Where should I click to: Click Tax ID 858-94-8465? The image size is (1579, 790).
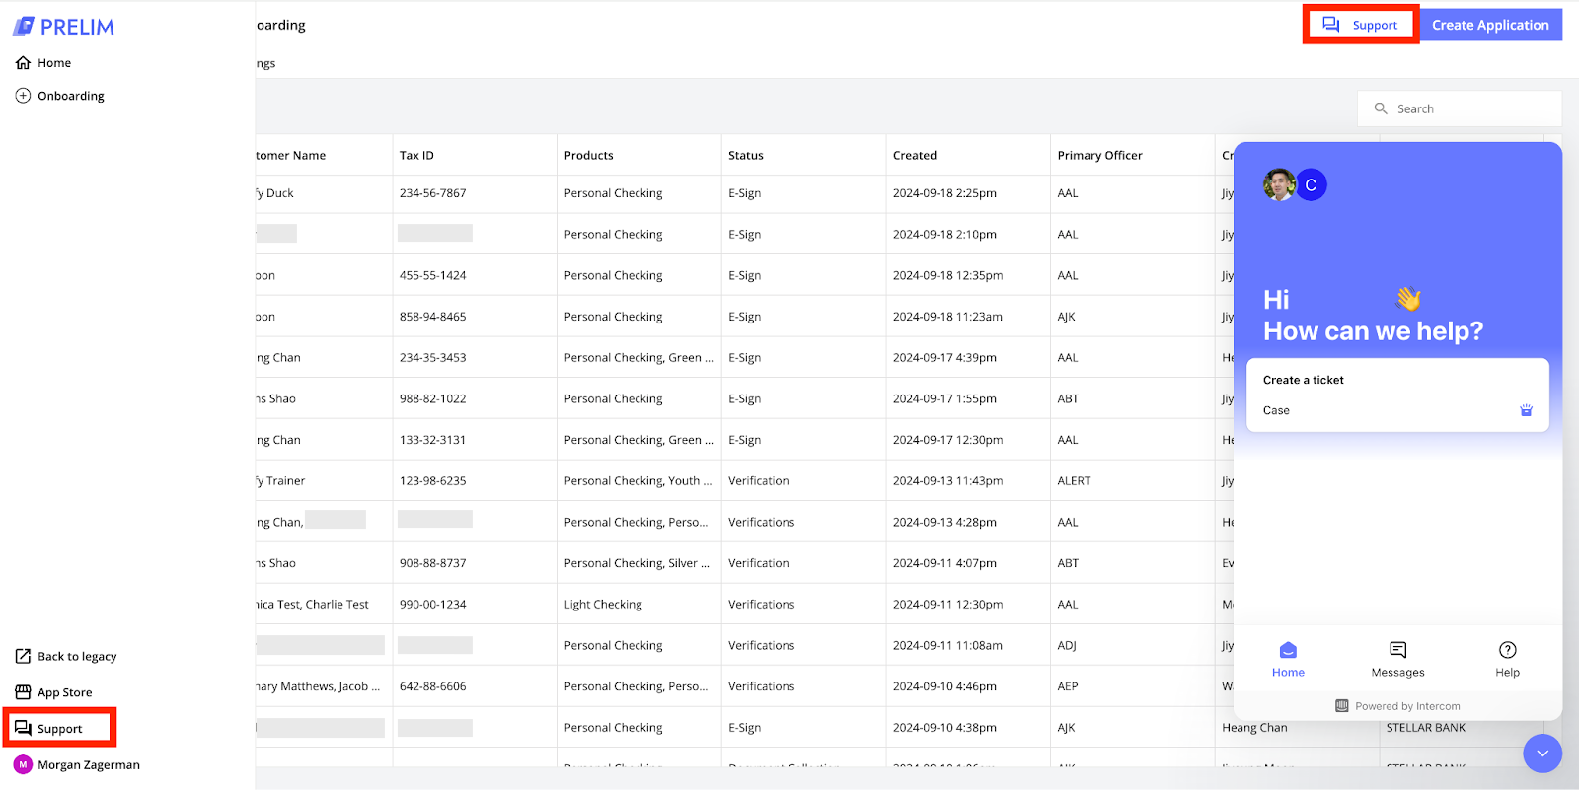click(432, 317)
